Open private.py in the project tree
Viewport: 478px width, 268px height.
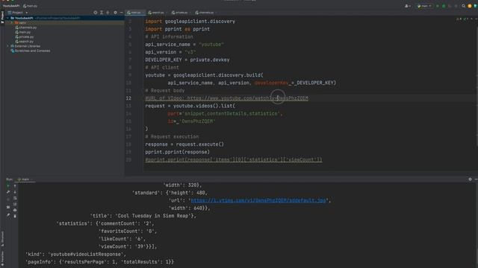(x=25, y=36)
